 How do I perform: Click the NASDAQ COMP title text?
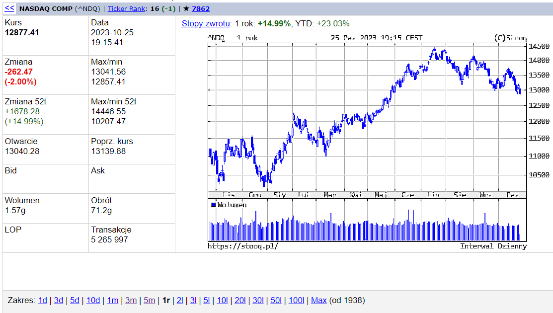pos(46,9)
